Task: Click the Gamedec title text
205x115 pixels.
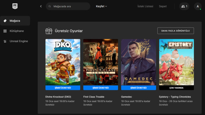Action: pos(126,97)
